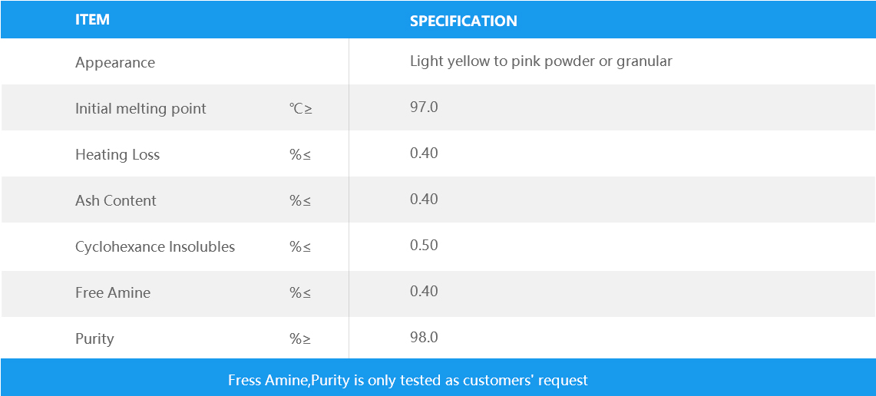The width and height of the screenshot is (876, 396).
Task: Select the Appearance row label
Action: (115, 62)
